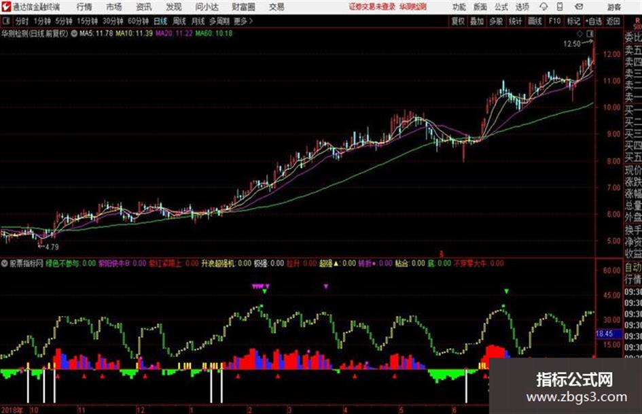Image resolution: width=642 pixels, height=414 pixels.
Task: Select the 月线 monthly period tab
Action: tap(198, 21)
